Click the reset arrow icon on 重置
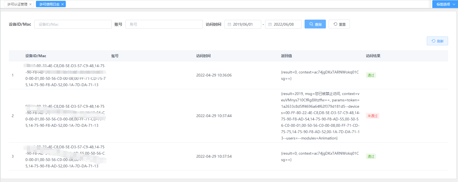Screen dimensions: 458x182 tap(335, 24)
